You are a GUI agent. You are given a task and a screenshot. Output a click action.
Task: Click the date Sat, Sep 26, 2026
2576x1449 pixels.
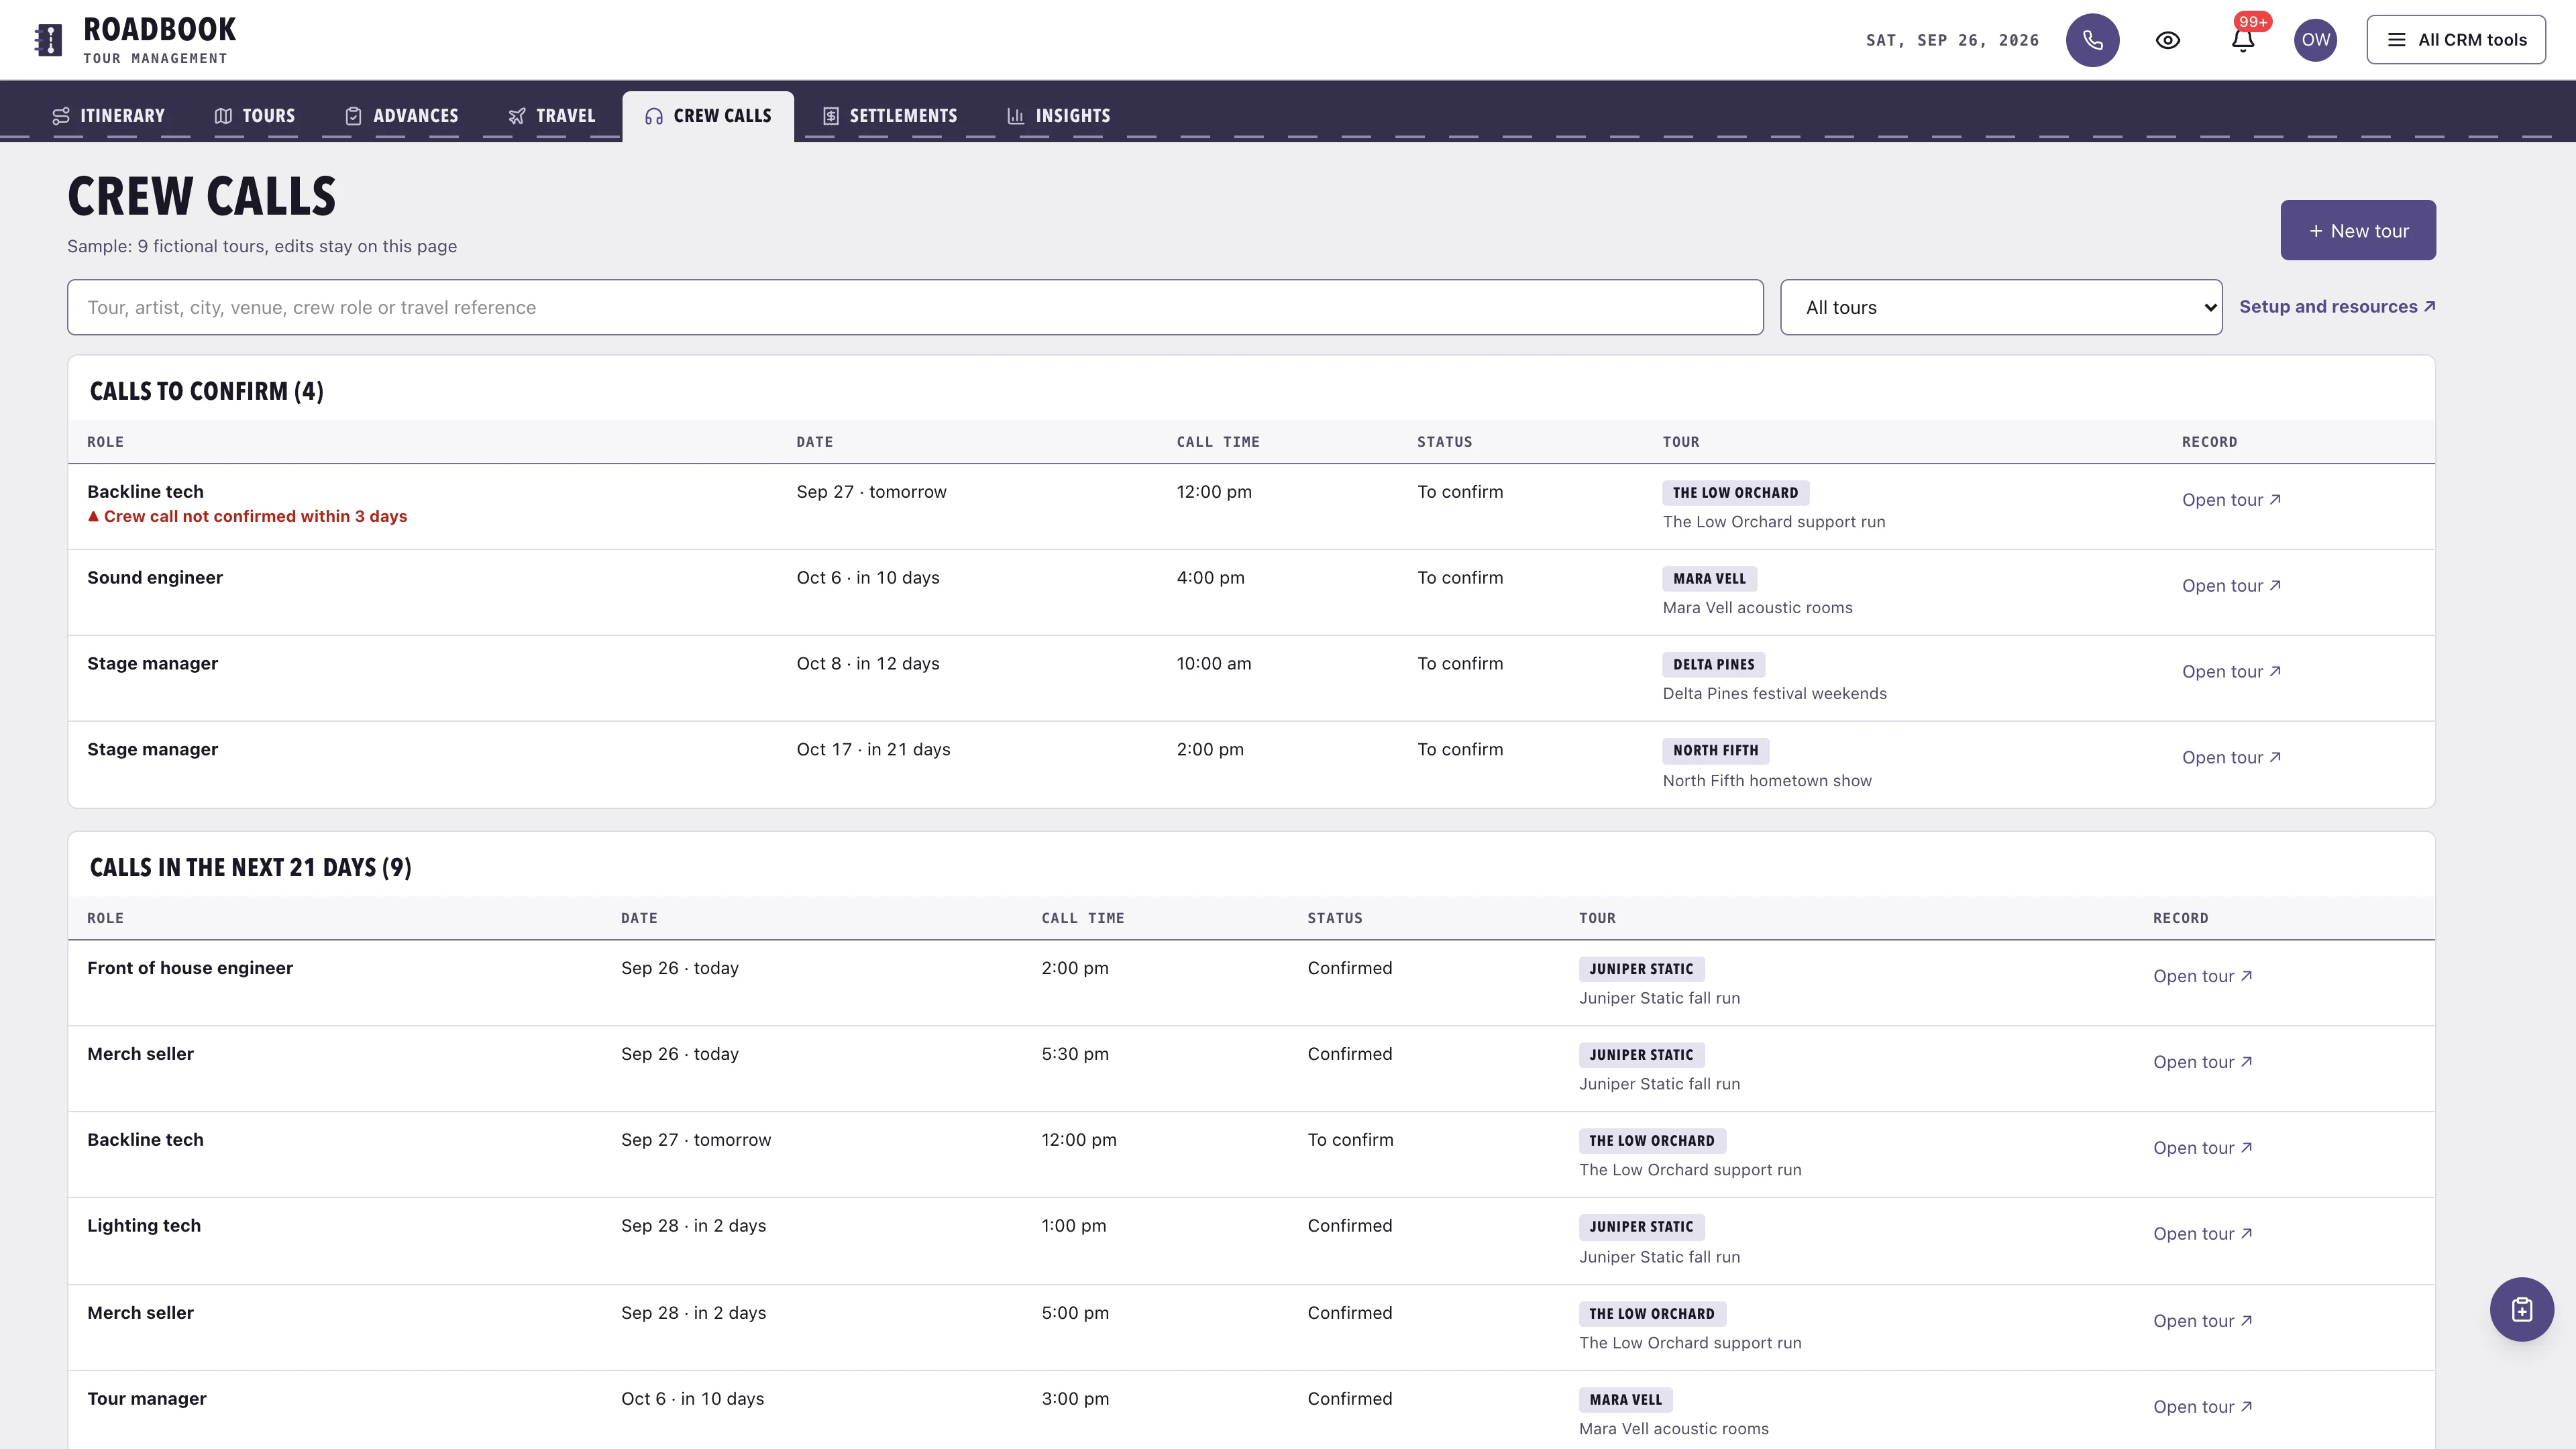tap(1952, 40)
